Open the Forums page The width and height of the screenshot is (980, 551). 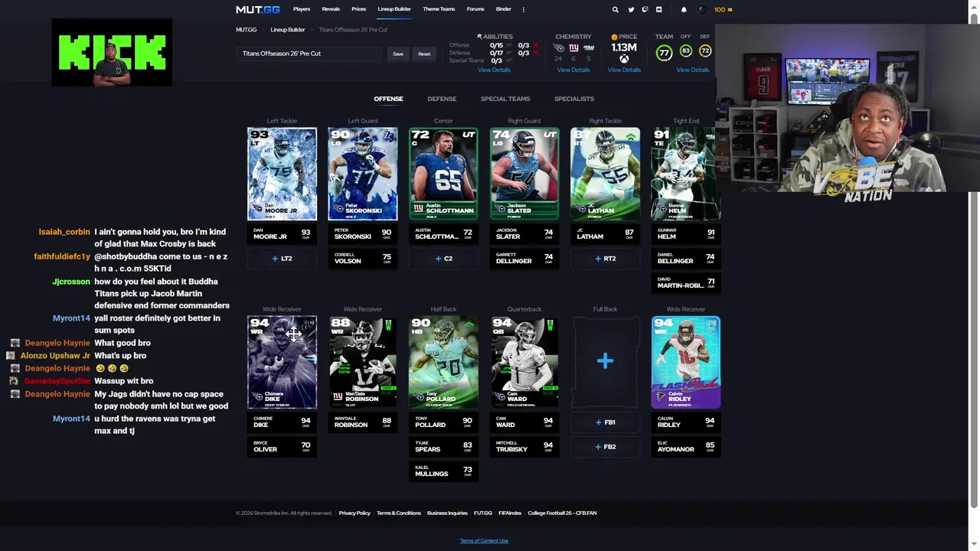coord(475,9)
